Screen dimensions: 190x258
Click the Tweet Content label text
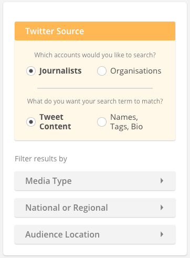(x=55, y=122)
